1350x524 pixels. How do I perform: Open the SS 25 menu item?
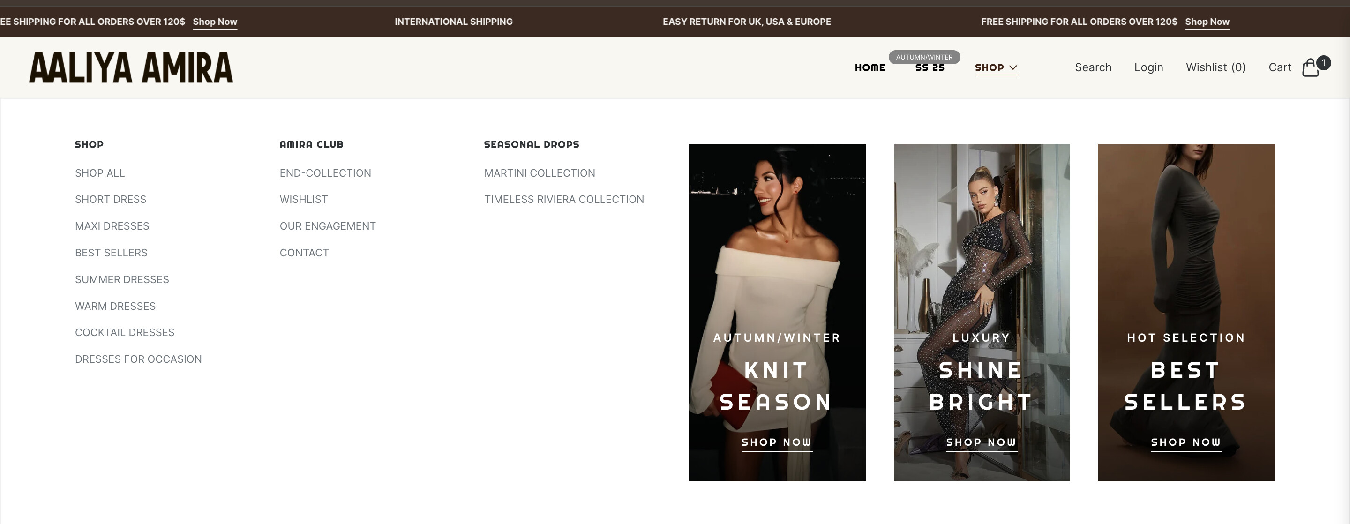coord(930,67)
